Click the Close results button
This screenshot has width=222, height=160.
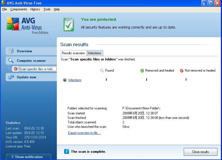(201, 152)
